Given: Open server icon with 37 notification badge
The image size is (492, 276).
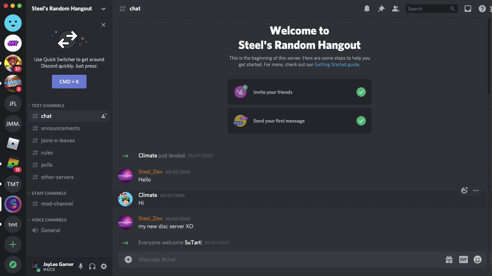Looking at the screenshot, I should [x=13, y=63].
